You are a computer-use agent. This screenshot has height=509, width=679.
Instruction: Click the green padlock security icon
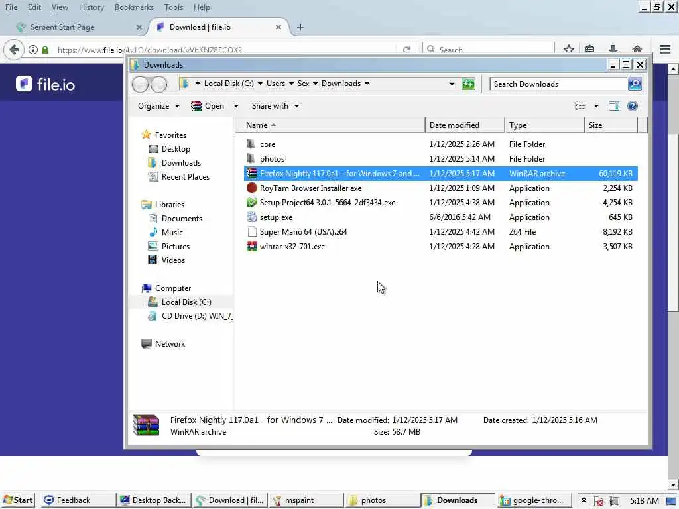45,50
